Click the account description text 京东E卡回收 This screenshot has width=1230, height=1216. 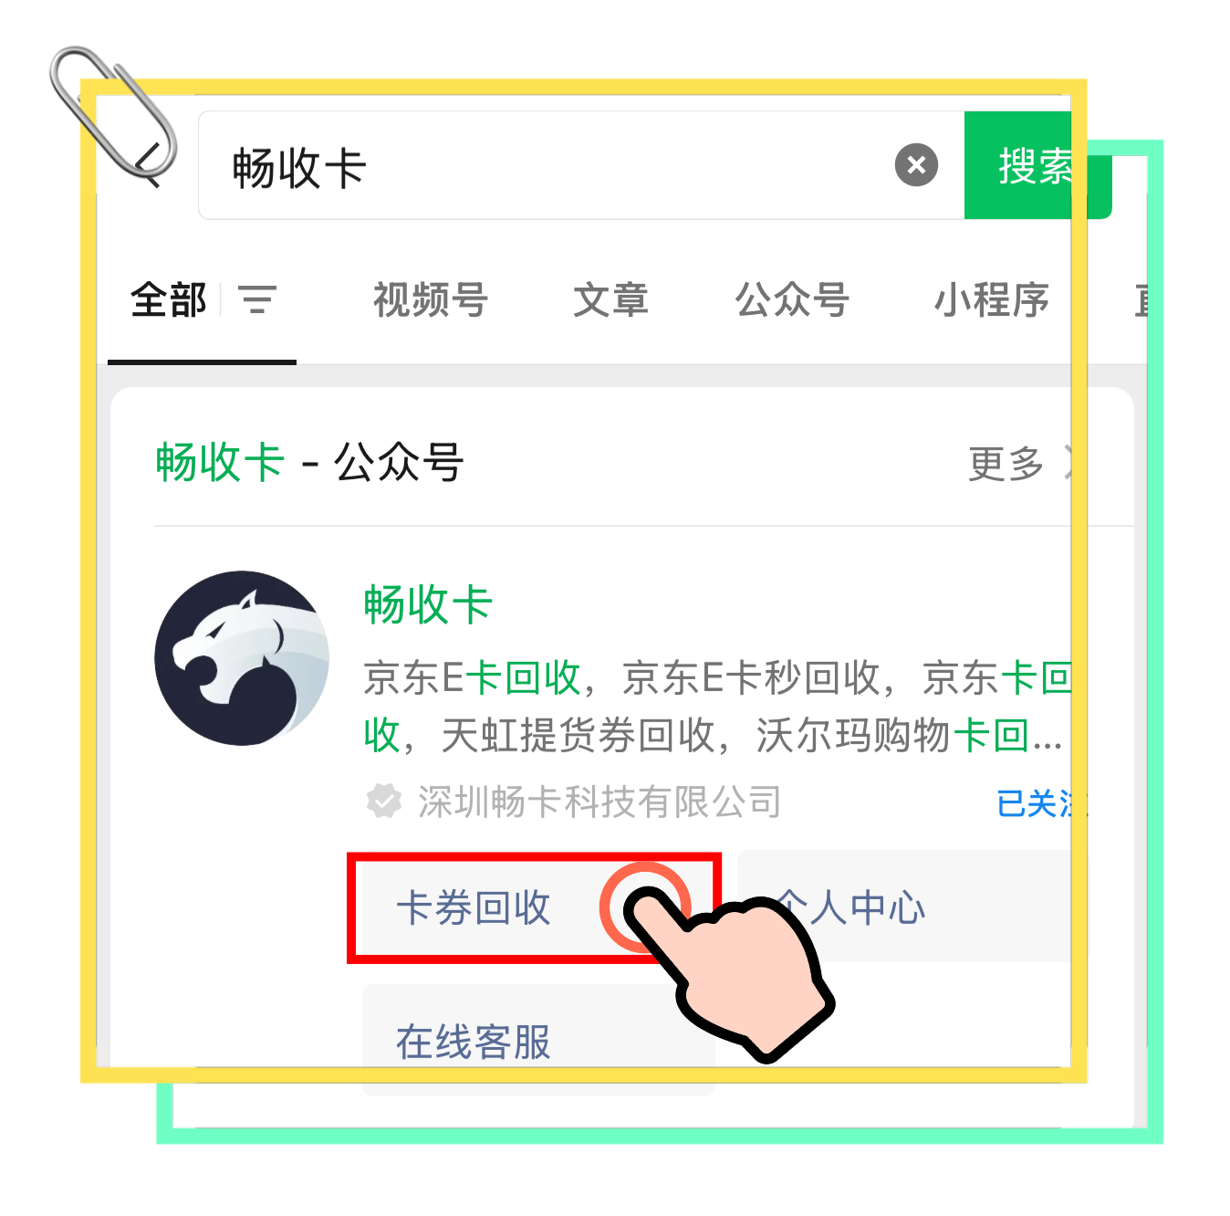tap(473, 678)
